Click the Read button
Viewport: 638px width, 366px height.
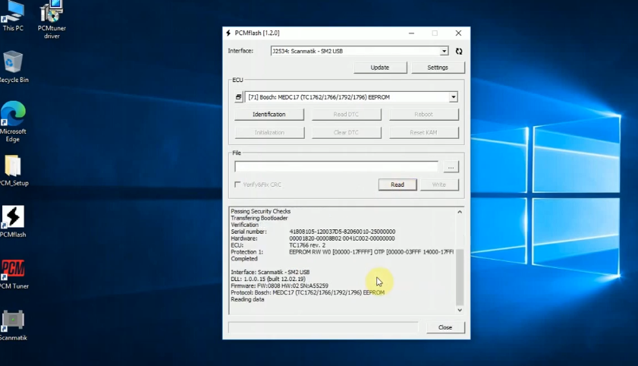coord(398,185)
